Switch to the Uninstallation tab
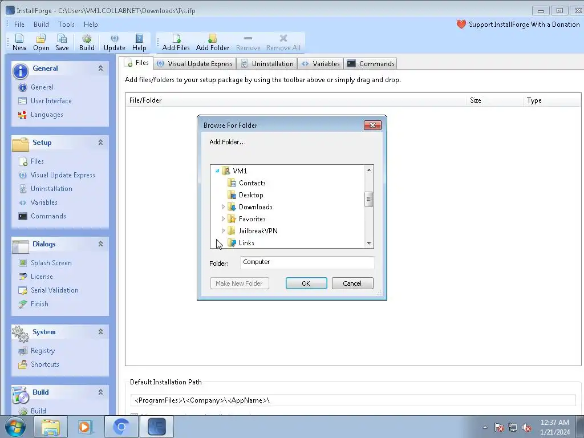584x438 pixels. click(267, 64)
